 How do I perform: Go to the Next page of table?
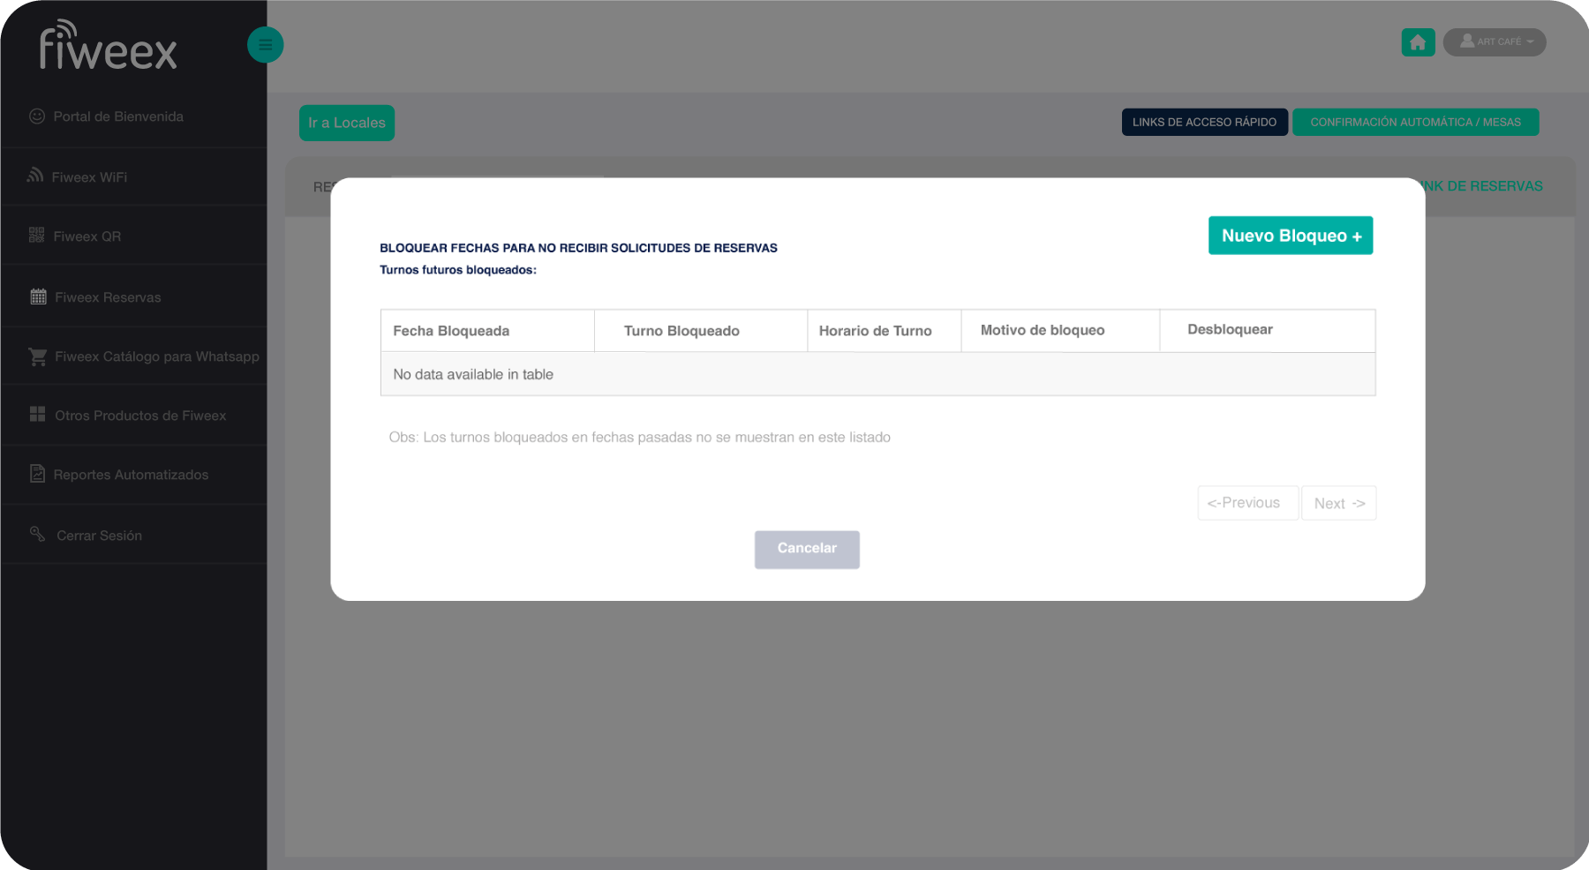point(1338,503)
